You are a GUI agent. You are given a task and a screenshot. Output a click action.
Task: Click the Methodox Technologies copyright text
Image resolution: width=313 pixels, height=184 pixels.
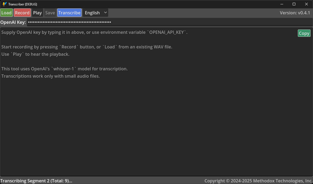click(x=258, y=181)
